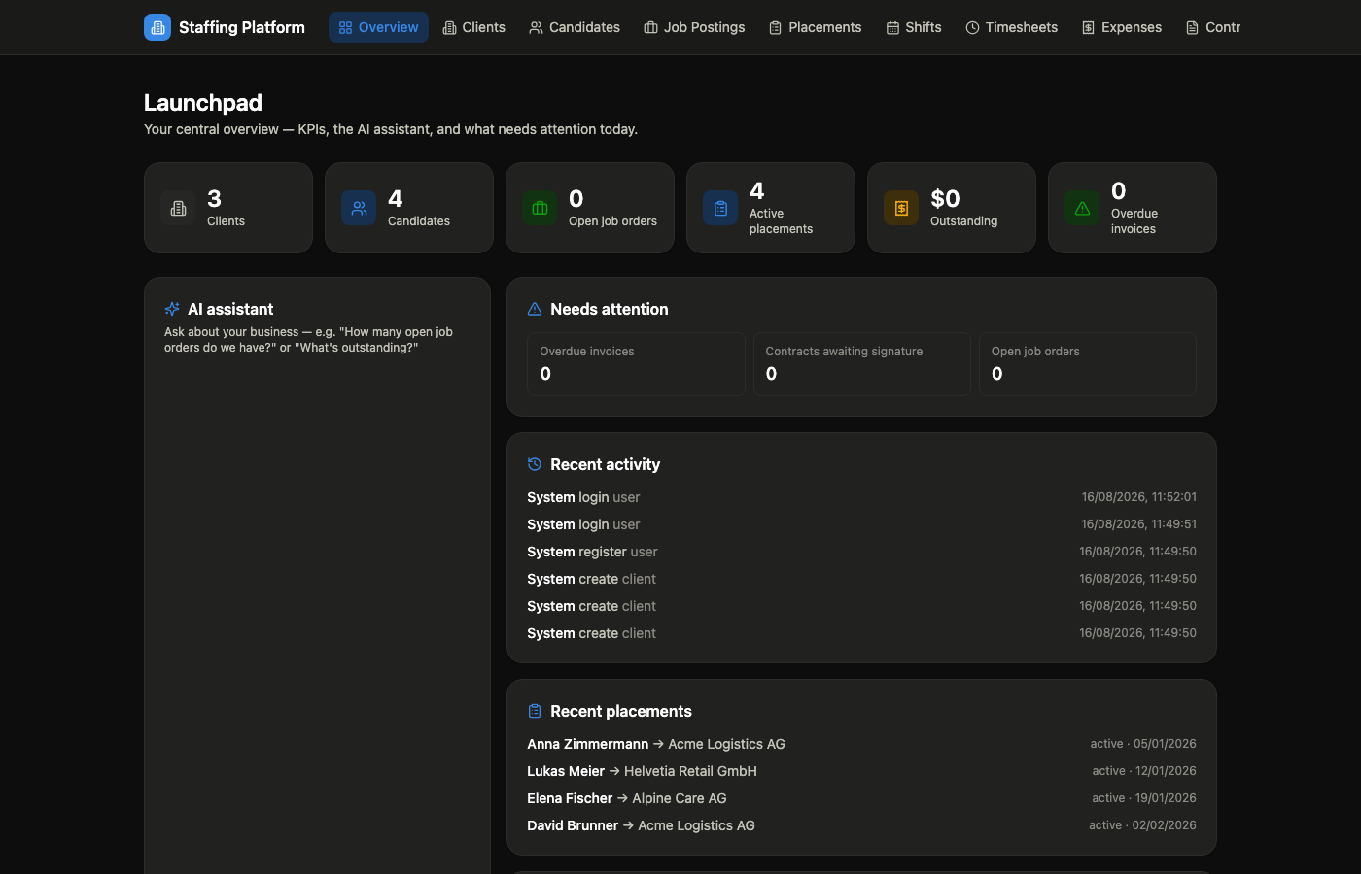Screen dimensions: 1361x874
Task: Click the AI assistant heading
Action: point(230,309)
